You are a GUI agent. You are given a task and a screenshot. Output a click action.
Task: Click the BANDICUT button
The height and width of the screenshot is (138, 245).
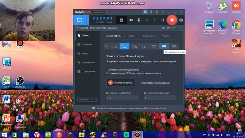point(88,99)
